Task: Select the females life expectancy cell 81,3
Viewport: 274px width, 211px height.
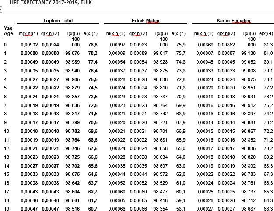Action: [x=268, y=45]
